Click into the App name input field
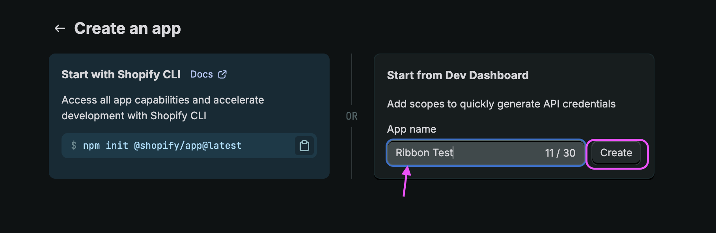Screen dimensions: 716x233 (497, 153)
